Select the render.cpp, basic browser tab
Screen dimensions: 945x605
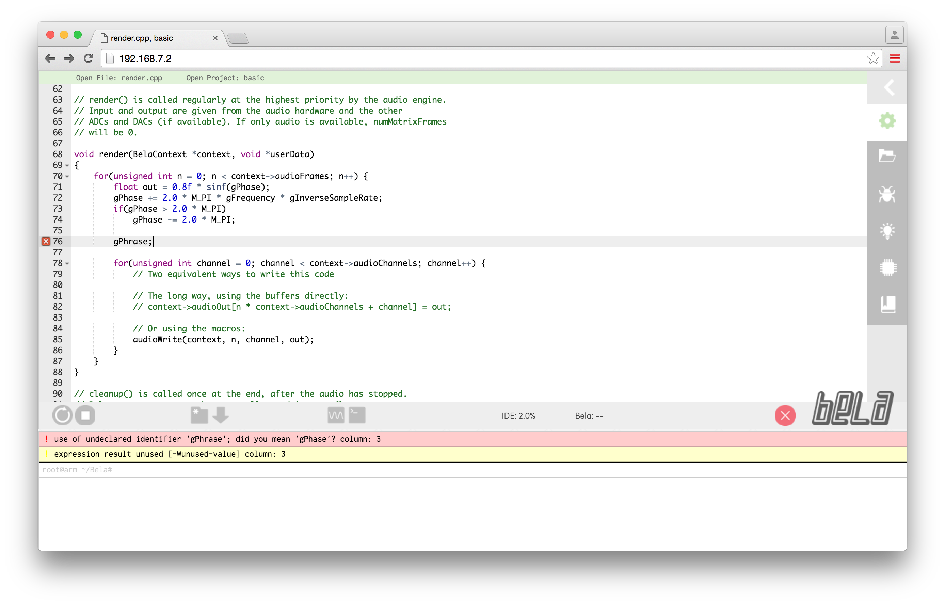157,38
